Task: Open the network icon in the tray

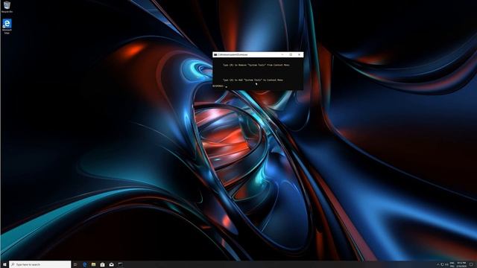Action: (442, 265)
